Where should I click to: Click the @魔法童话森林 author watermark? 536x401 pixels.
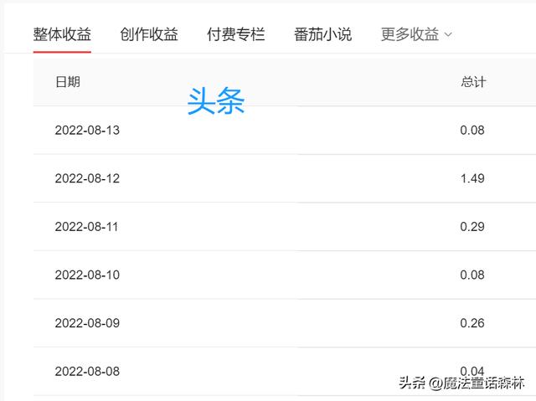click(476, 384)
